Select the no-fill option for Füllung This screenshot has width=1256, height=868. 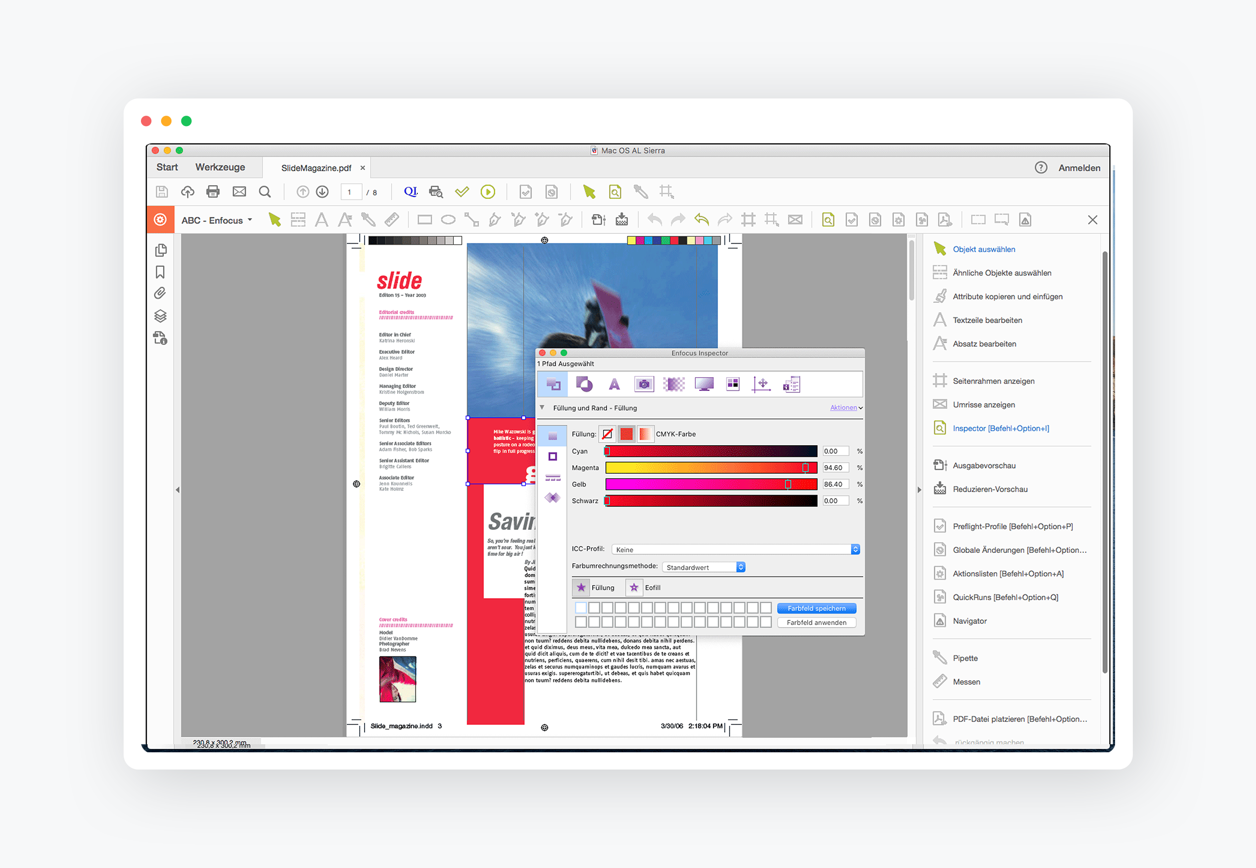[608, 434]
